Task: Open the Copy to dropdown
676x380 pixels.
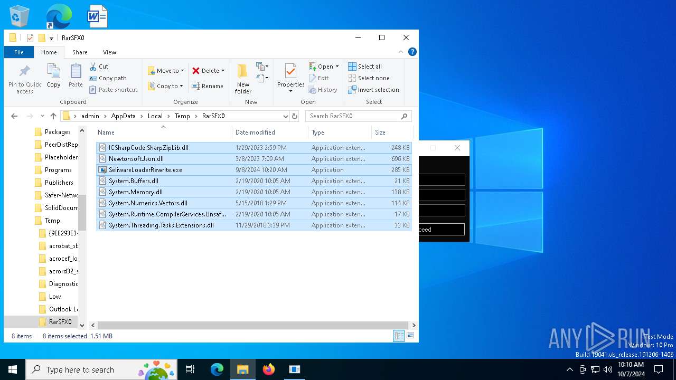Action: click(165, 86)
